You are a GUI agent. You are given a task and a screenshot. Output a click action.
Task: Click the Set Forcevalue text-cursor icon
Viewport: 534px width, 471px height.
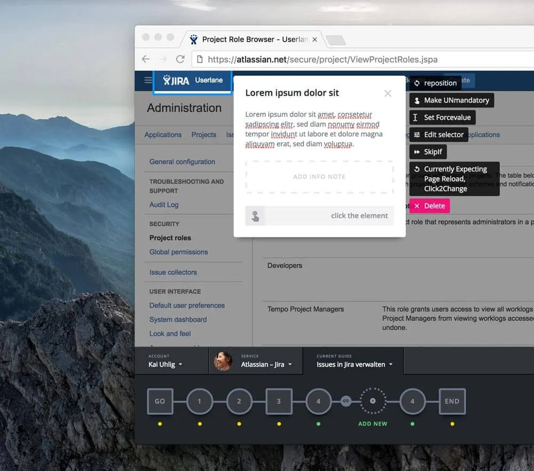click(415, 117)
